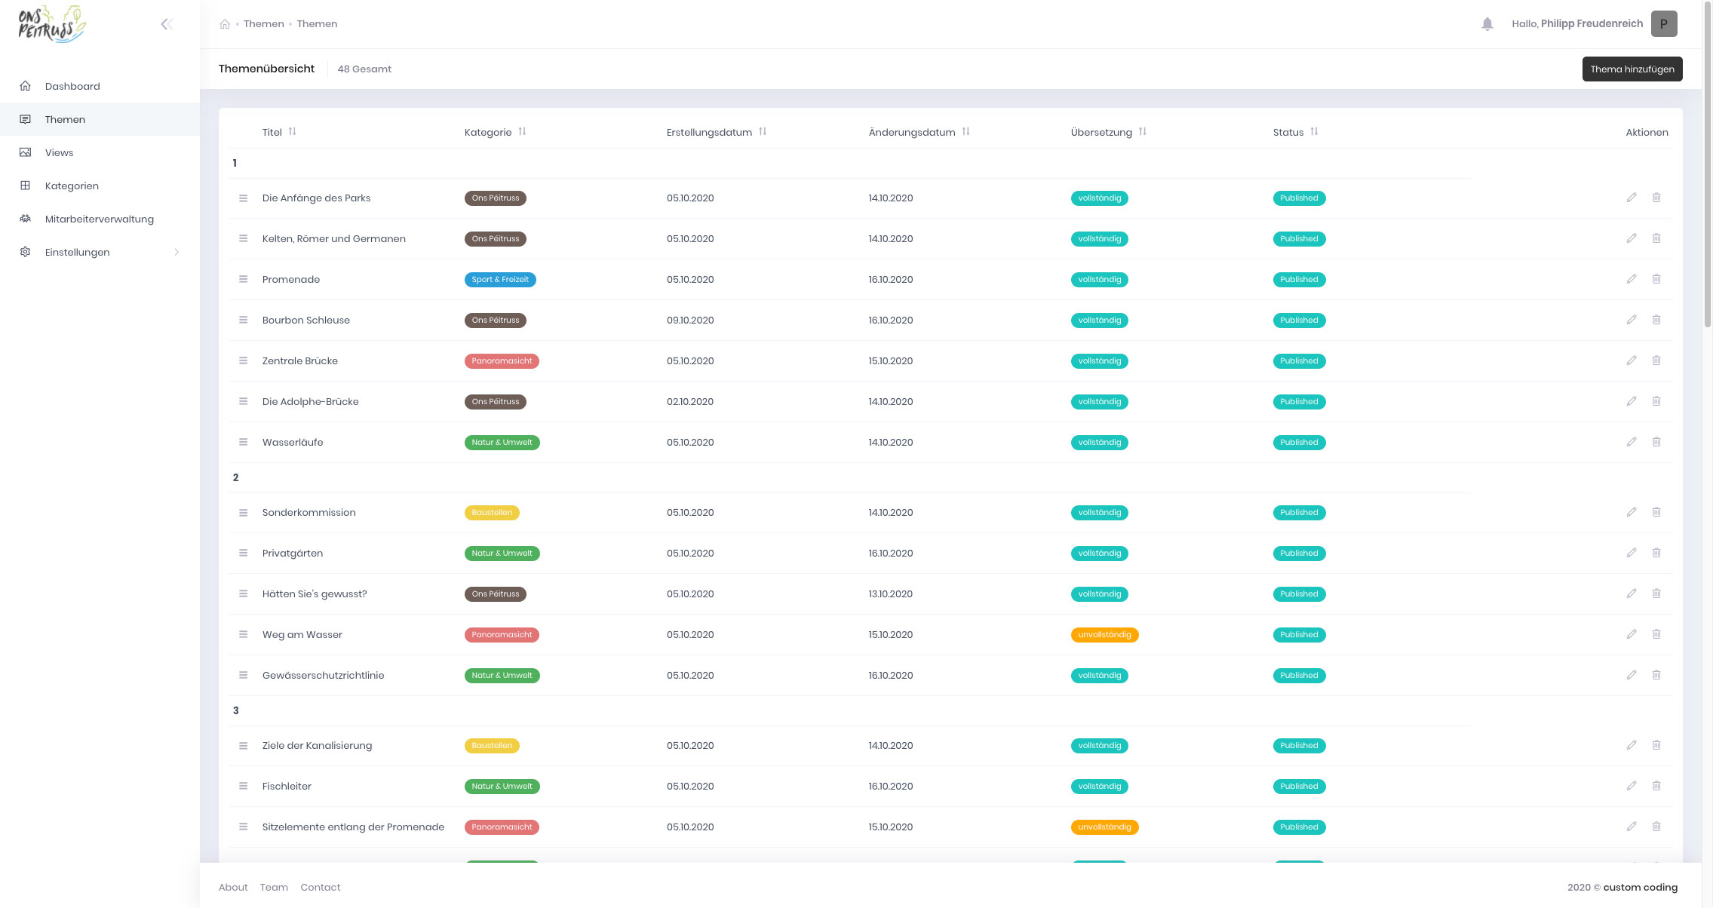The image size is (1713, 908).
Task: Delete the Sonderkommission theme
Action: point(1656,512)
